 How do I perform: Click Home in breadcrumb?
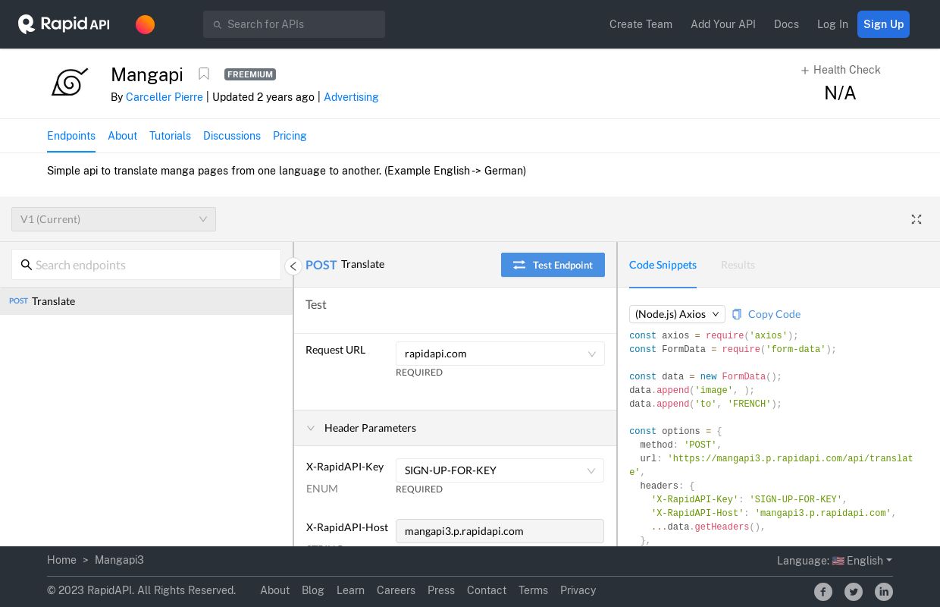61,560
